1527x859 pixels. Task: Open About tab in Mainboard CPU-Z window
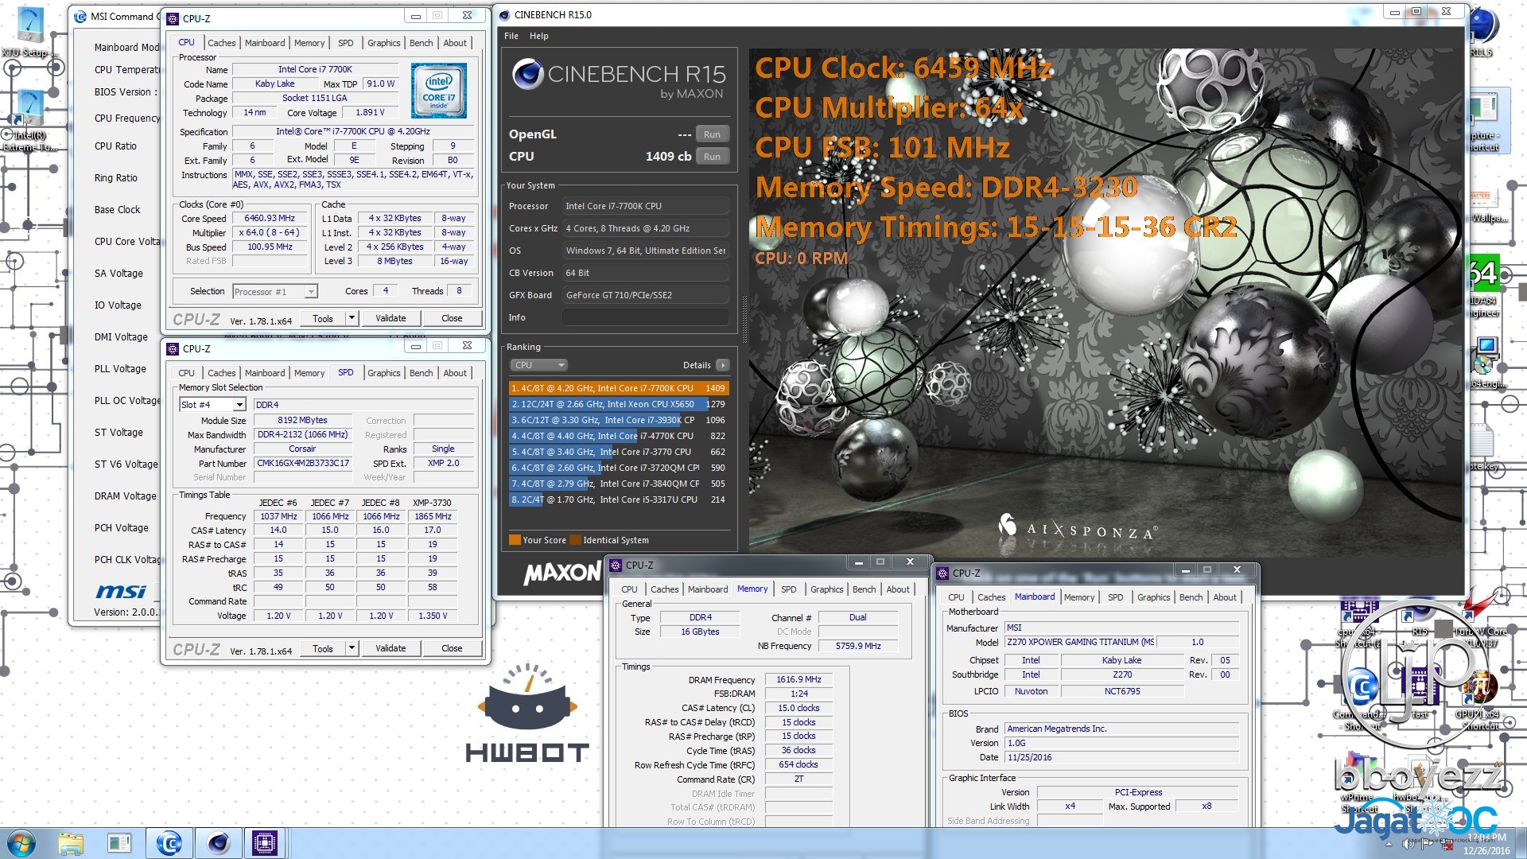pyautogui.click(x=1225, y=597)
